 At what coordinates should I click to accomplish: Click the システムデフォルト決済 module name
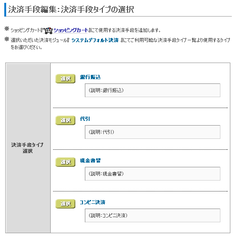tap(95, 40)
